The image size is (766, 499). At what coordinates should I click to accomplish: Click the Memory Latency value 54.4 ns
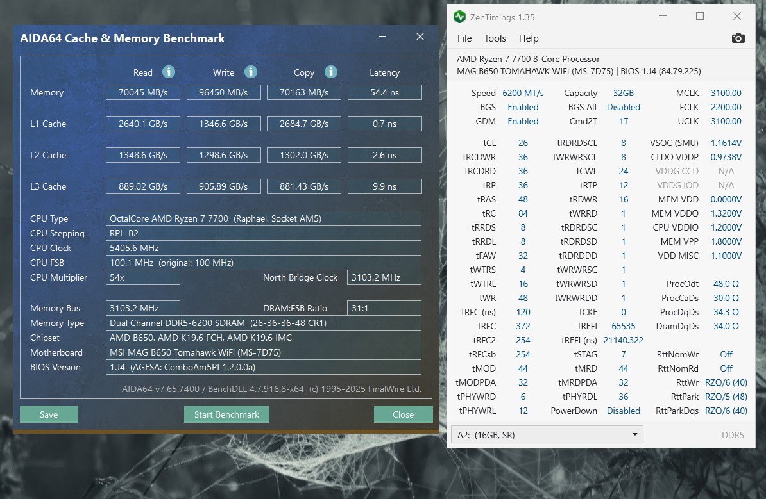pos(384,92)
